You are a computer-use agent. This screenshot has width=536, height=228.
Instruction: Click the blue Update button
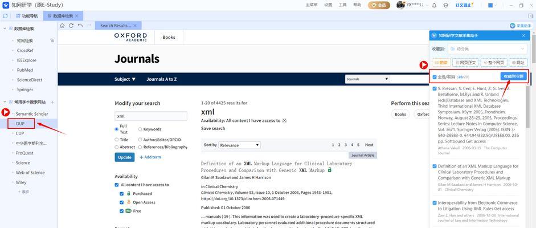tap(124, 157)
